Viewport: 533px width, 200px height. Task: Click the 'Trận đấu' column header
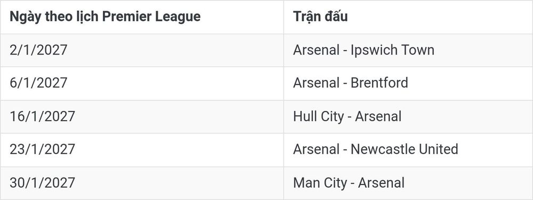click(x=320, y=17)
